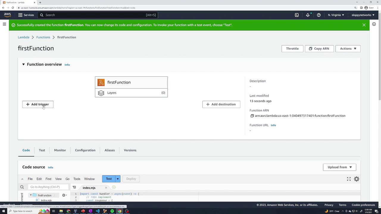Open the file tree gear options
381x214 pixels.
[64, 195]
